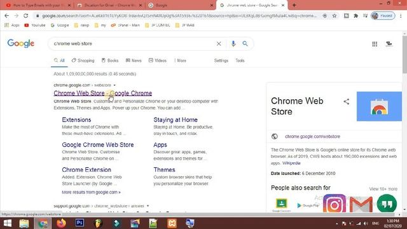The width and height of the screenshot is (407, 229).
Task: Launch Photoshop from the taskbar
Action: [79, 223]
